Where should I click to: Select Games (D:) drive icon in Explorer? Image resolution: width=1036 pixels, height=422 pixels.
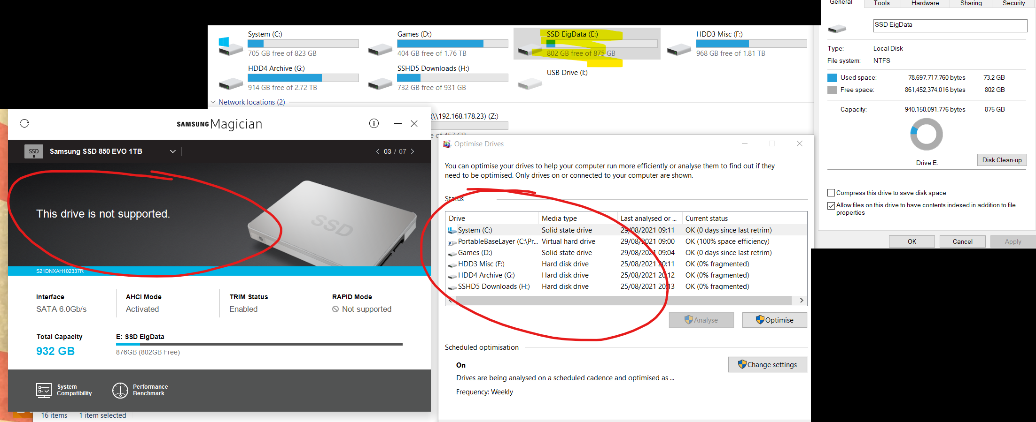[x=380, y=49]
